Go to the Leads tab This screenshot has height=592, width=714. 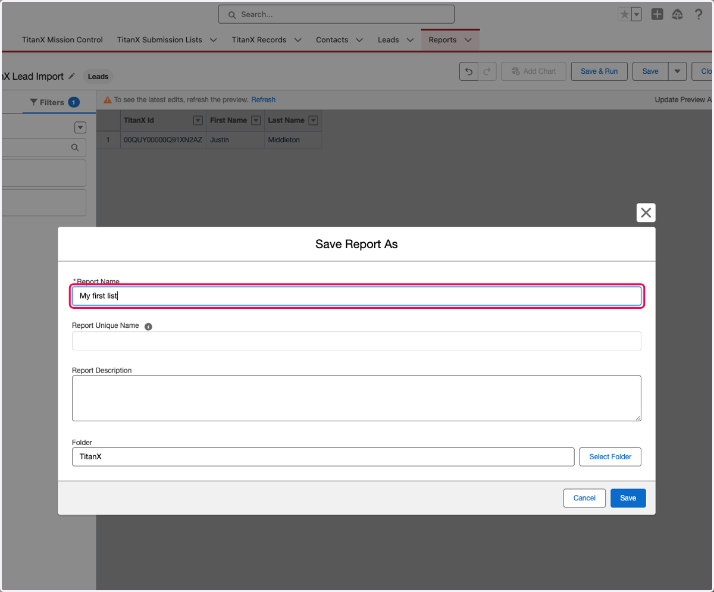pos(389,40)
